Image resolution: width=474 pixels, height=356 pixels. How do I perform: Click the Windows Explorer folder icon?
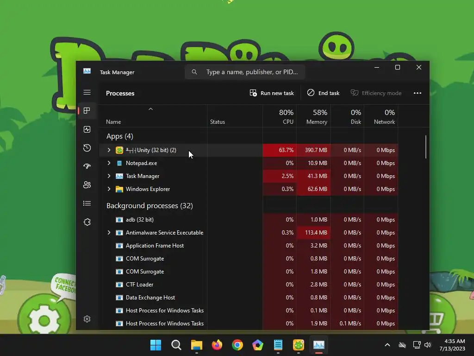pyautogui.click(x=119, y=189)
